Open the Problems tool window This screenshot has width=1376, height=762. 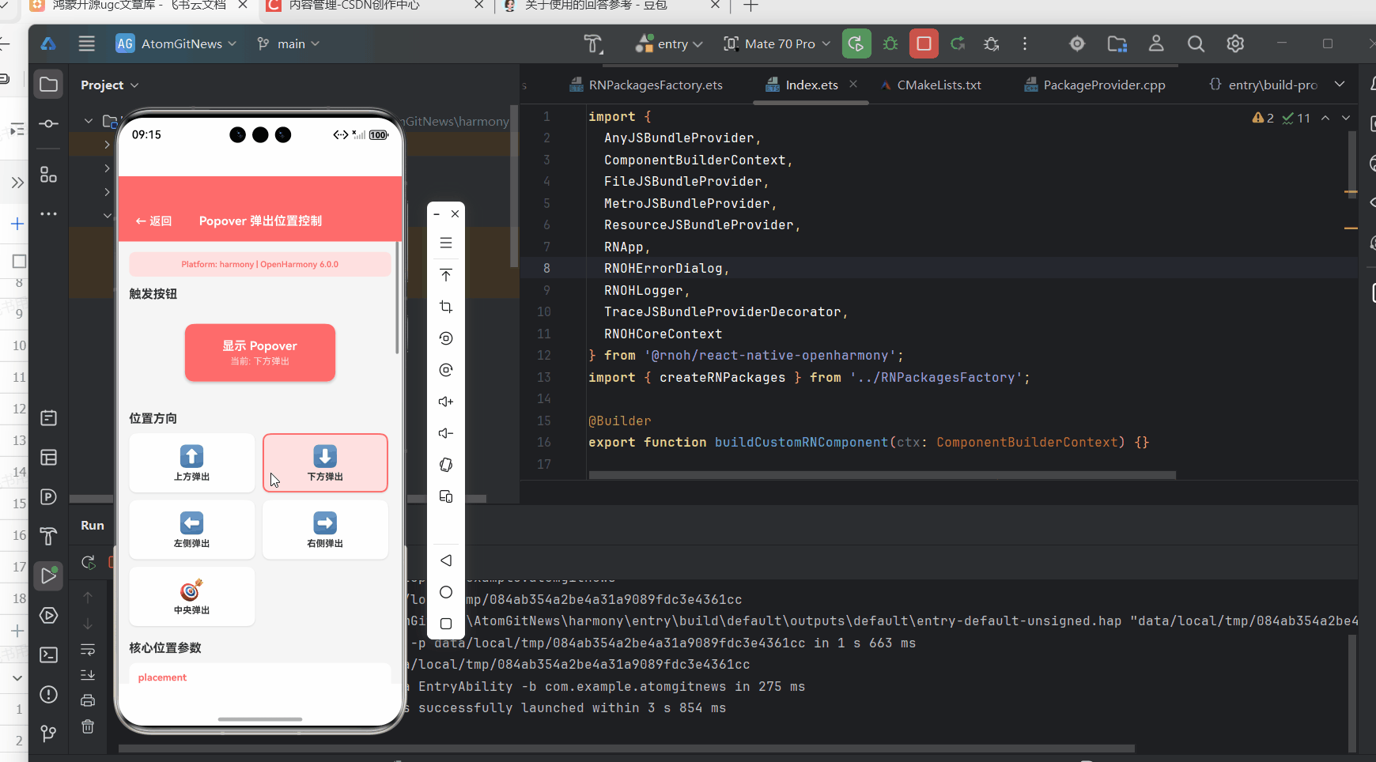pos(48,694)
